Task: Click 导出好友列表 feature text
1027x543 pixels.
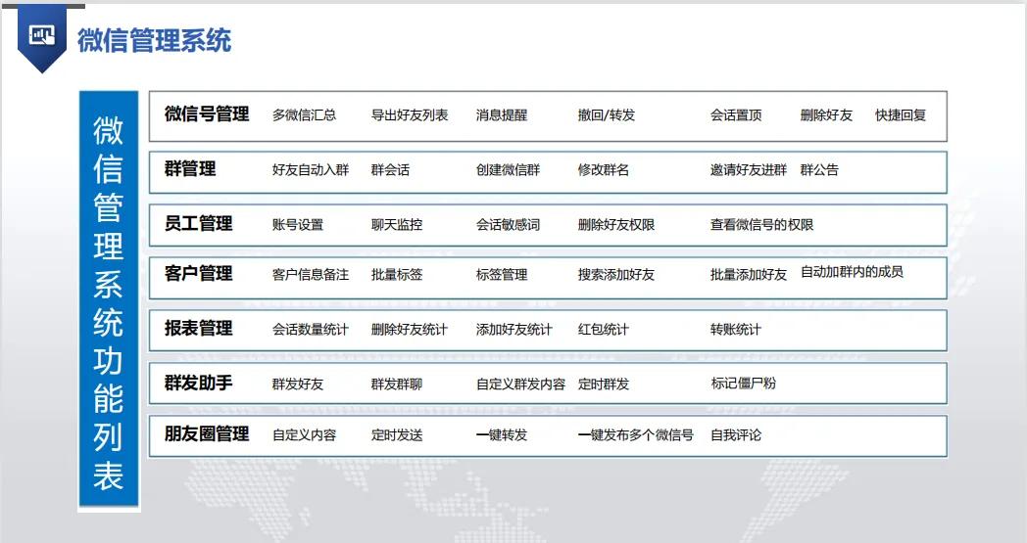Action: [410, 115]
